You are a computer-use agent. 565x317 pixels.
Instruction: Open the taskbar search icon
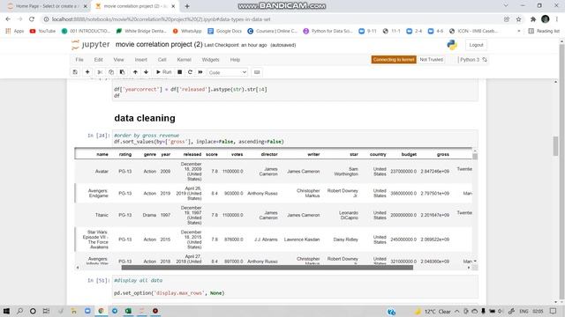click(19, 311)
